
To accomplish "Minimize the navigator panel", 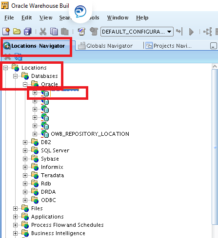I will [213, 46].
